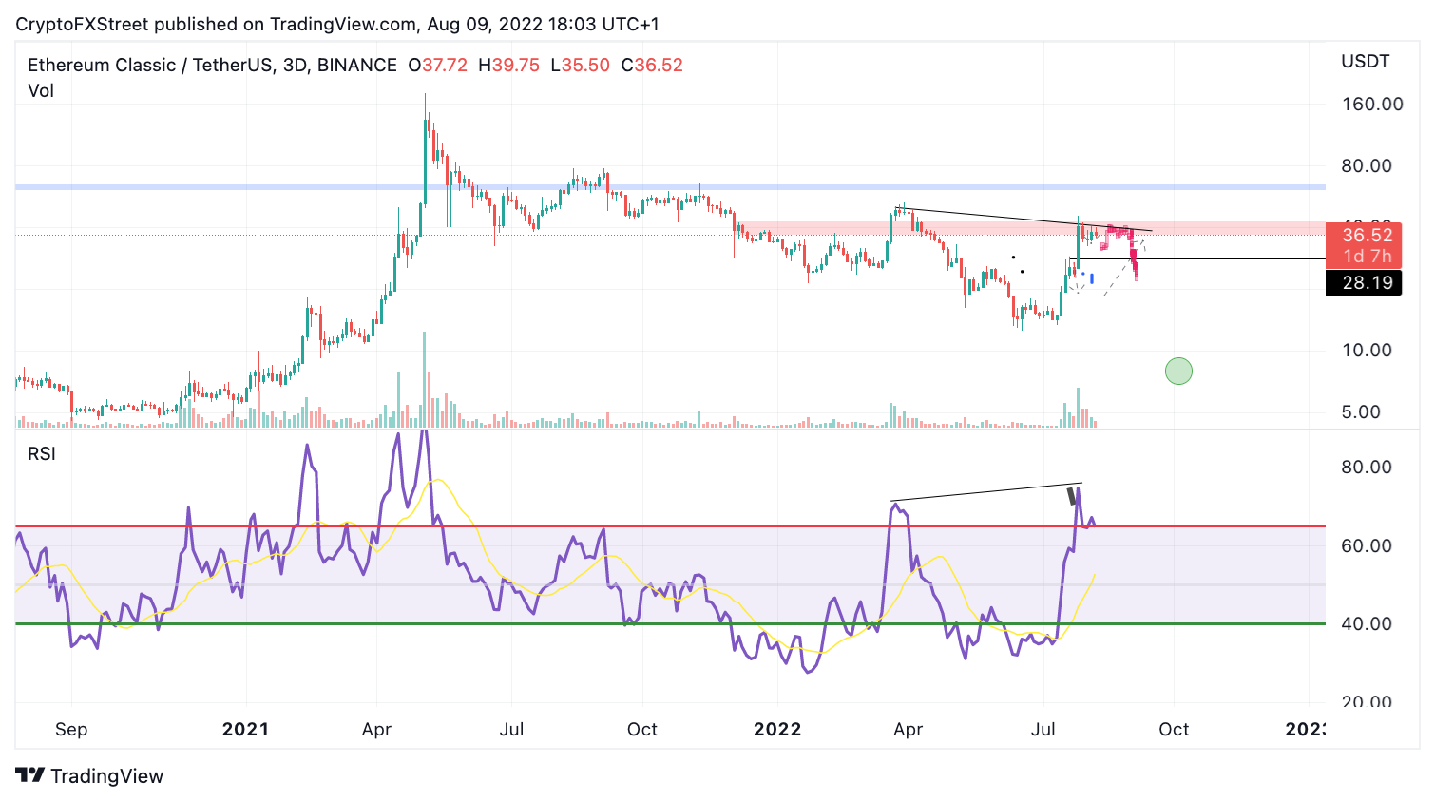Click the TradingView logo icon

point(29,775)
